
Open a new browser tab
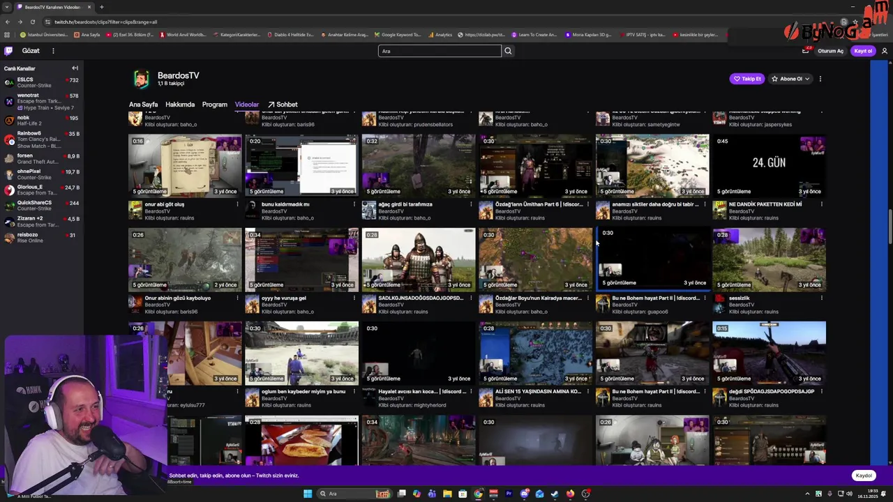[x=101, y=7]
